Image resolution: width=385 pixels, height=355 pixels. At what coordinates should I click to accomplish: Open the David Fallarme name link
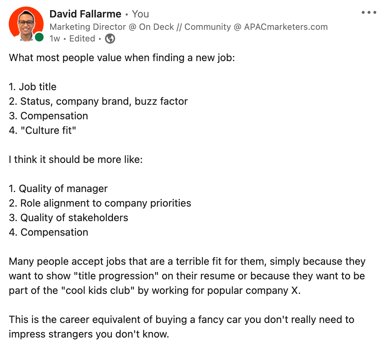coord(85,14)
